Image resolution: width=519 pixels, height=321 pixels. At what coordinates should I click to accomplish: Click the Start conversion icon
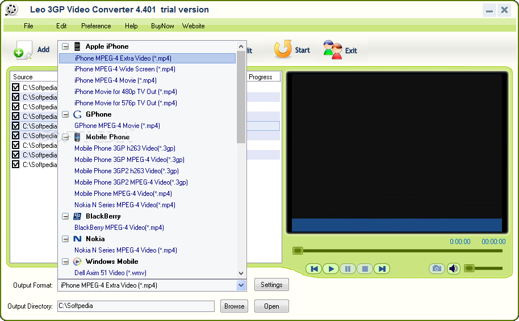(x=283, y=49)
